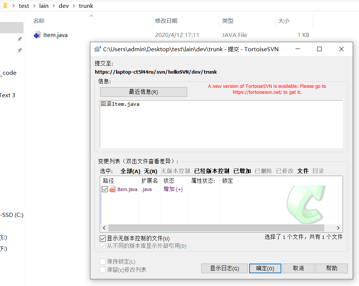The width and height of the screenshot is (359, 286).
Task: Open 帮助 button in commit dialog
Action: click(x=332, y=268)
